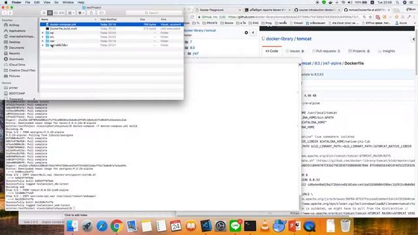Image resolution: width=418 pixels, height=235 pixels.
Task: Open the Go menu
Action: (x=56, y=3)
